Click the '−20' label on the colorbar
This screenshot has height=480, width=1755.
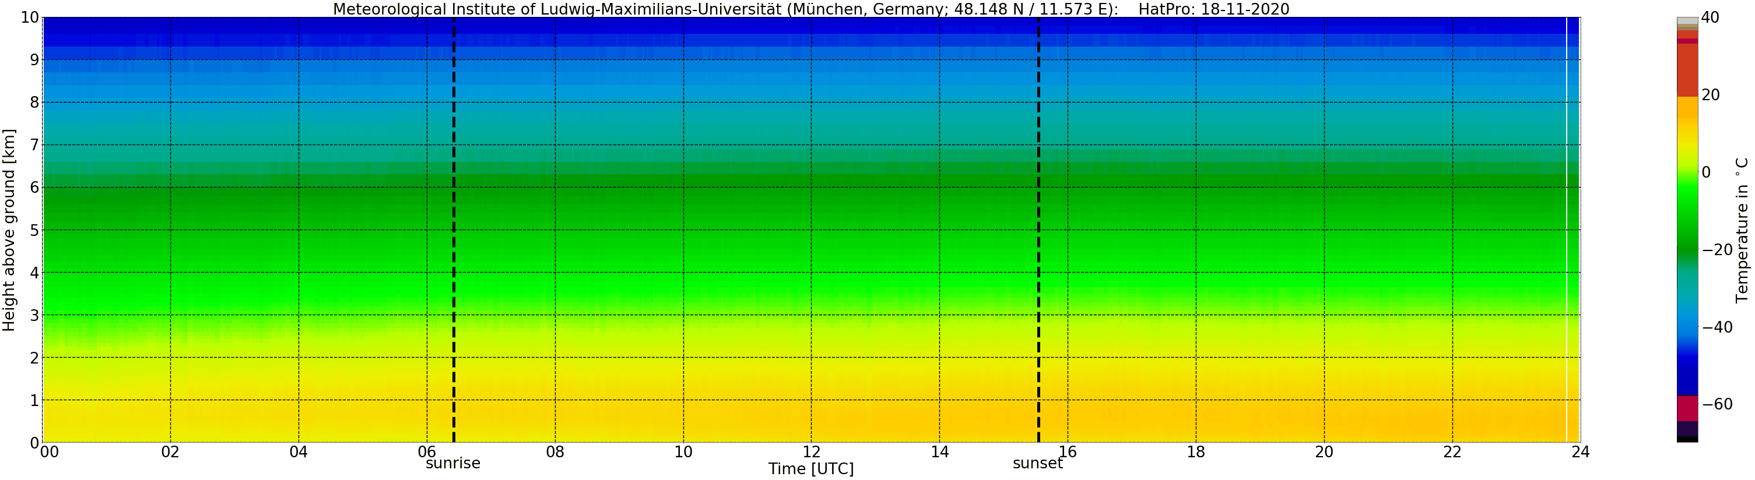coord(1717,250)
